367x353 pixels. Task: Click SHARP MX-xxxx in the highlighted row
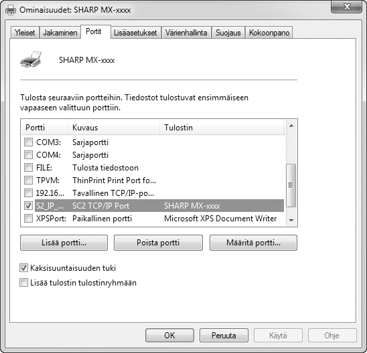tap(192, 206)
